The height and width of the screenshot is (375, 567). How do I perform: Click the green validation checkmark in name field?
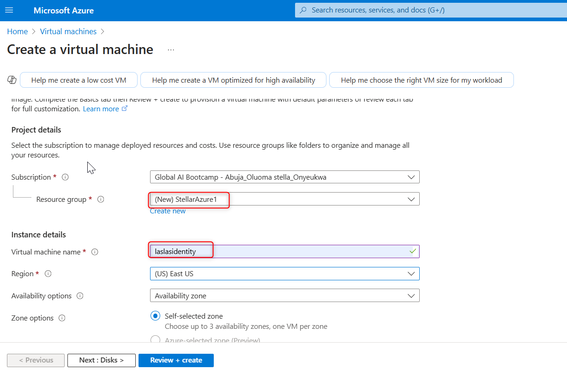tap(413, 251)
